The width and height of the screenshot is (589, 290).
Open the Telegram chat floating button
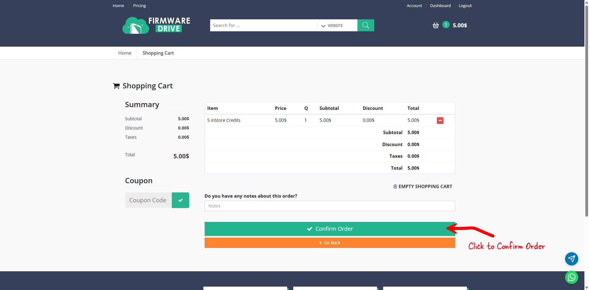[x=572, y=259]
